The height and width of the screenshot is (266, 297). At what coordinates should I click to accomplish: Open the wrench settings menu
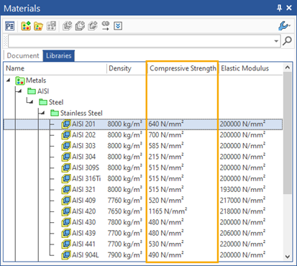click(284, 26)
